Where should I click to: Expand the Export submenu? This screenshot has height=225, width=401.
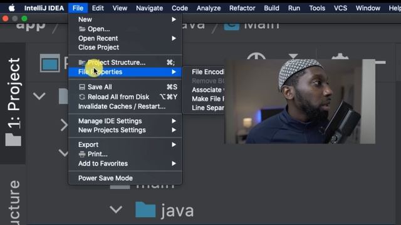[x=125, y=144]
